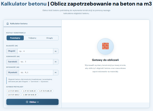Click the 'm' unit of Długość field
153x111 pixels.
coord(56,51)
